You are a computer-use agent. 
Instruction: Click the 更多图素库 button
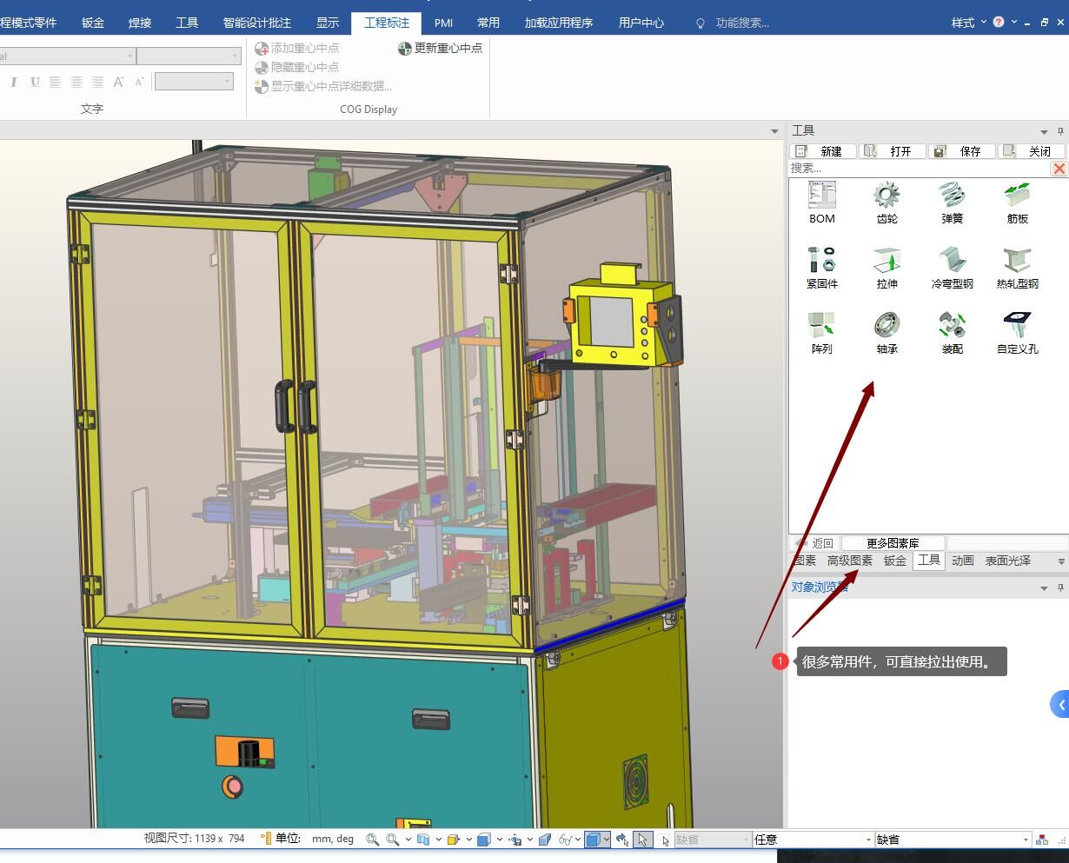point(893,543)
